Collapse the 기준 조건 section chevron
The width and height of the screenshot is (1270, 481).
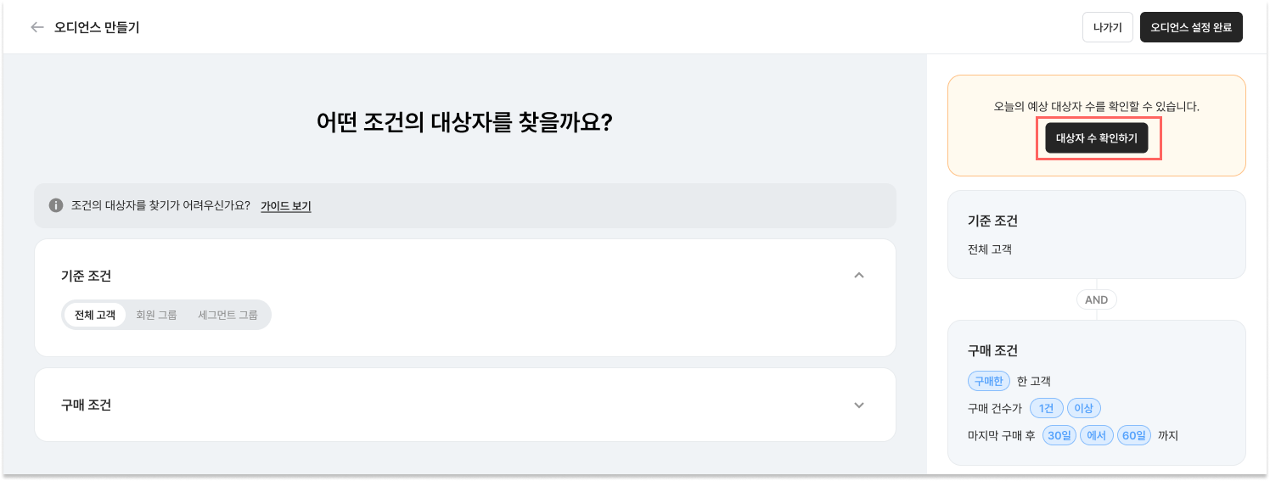point(859,276)
